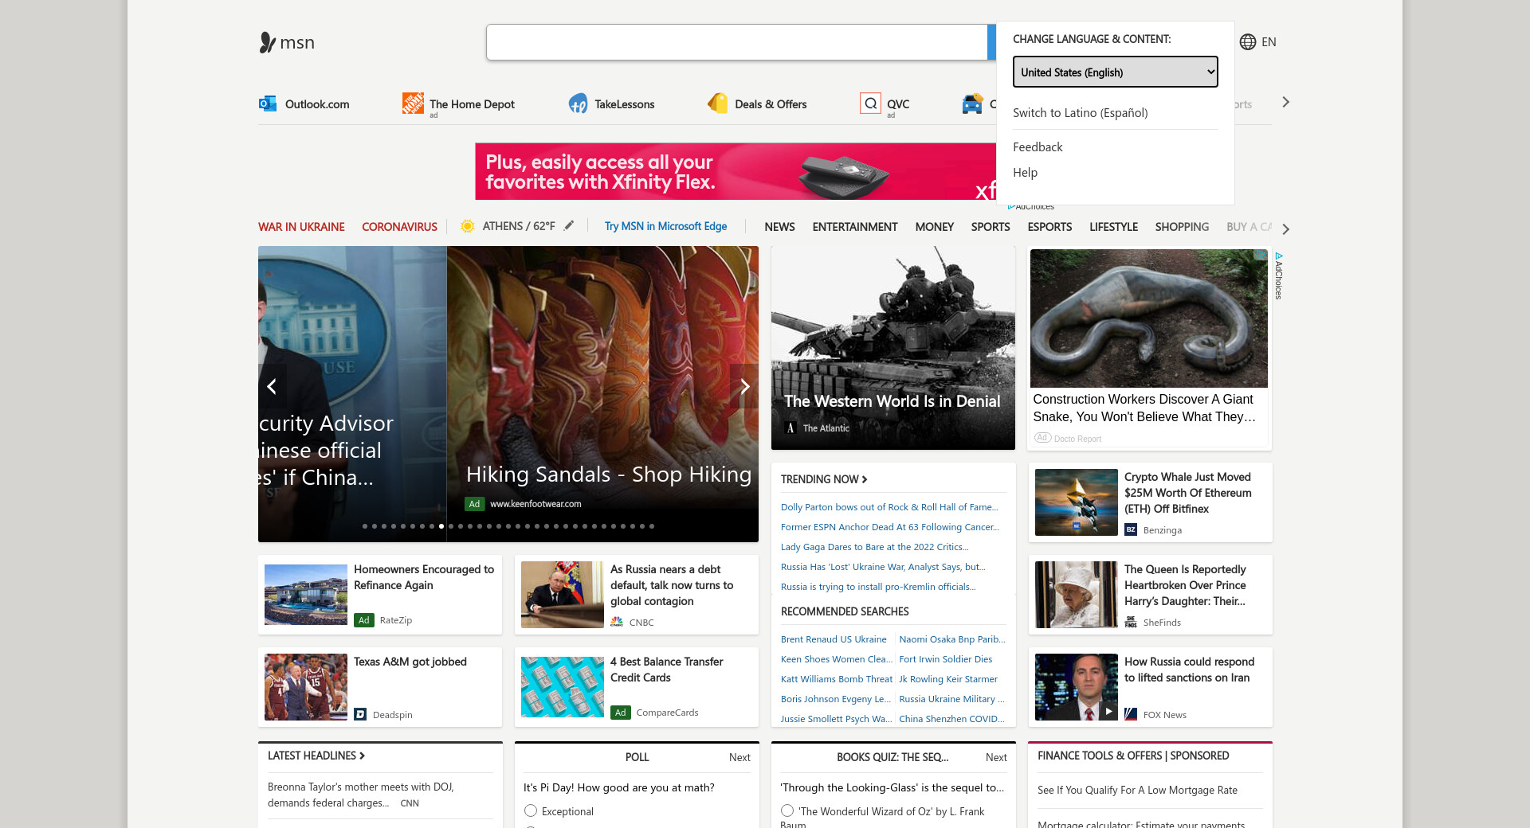This screenshot has width=1530, height=828.
Task: Open the TakeLessons shortcut icon
Action: coord(578,103)
